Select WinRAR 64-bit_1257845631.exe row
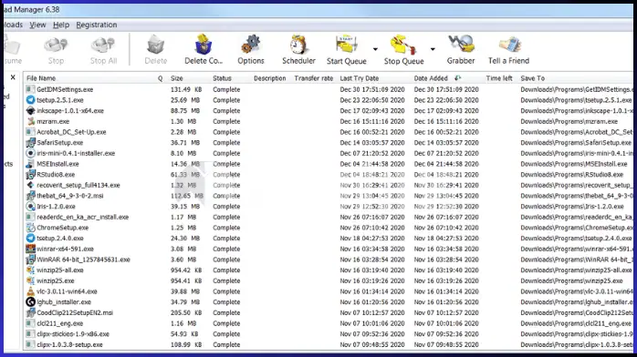The width and height of the screenshot is (637, 357). pos(329,260)
